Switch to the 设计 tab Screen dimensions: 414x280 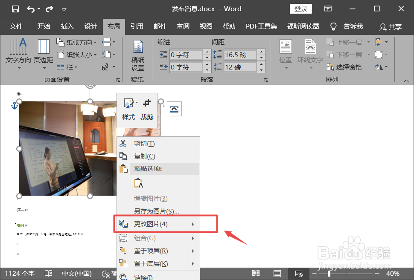coord(90,26)
